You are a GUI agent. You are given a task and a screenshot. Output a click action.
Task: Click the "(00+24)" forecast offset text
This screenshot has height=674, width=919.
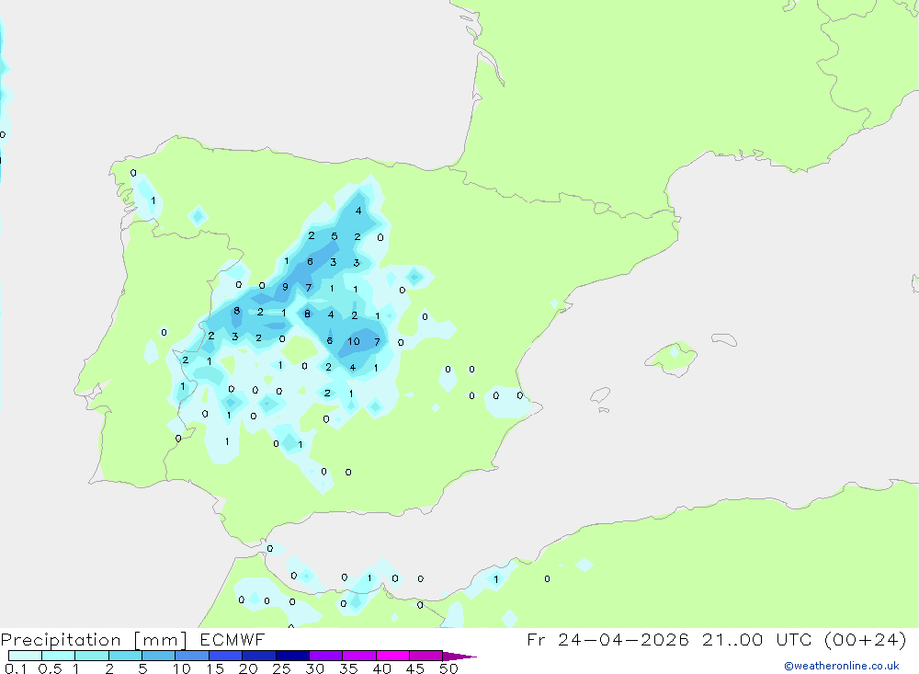click(865, 639)
